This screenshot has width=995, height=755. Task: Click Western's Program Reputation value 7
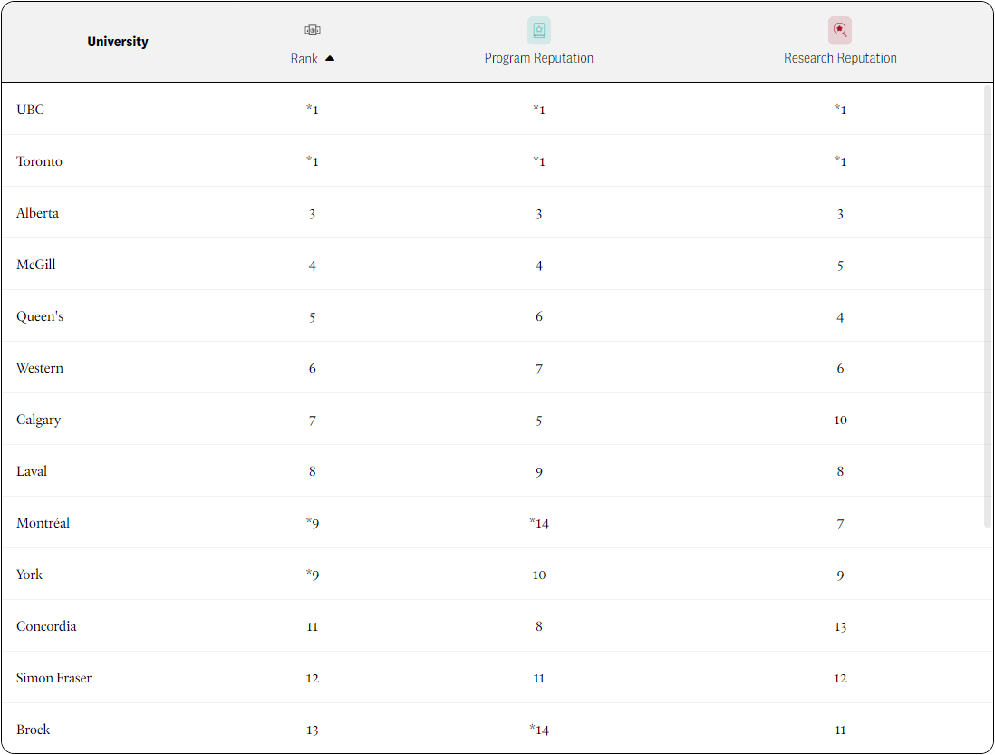click(x=539, y=369)
